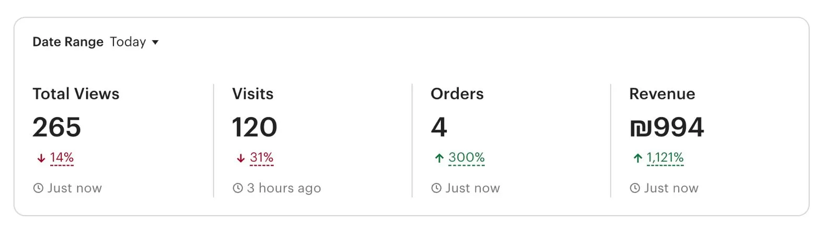Click the green up arrow under Orders
Viewport: 836px width, 248px height.
tap(439, 158)
